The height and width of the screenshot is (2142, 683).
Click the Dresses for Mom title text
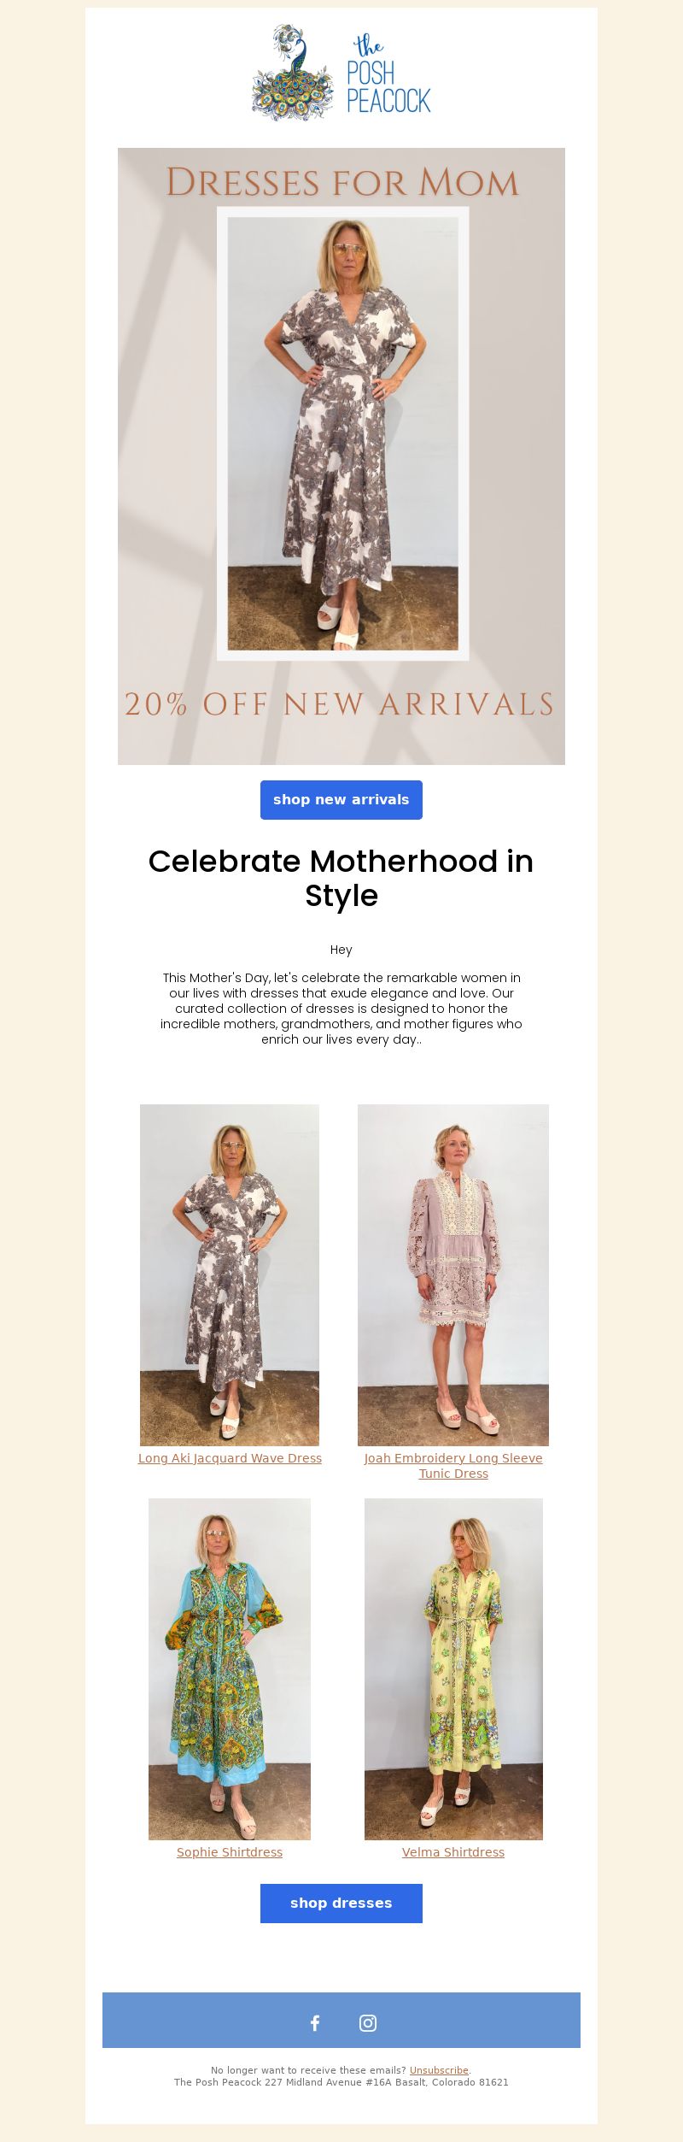(342, 182)
